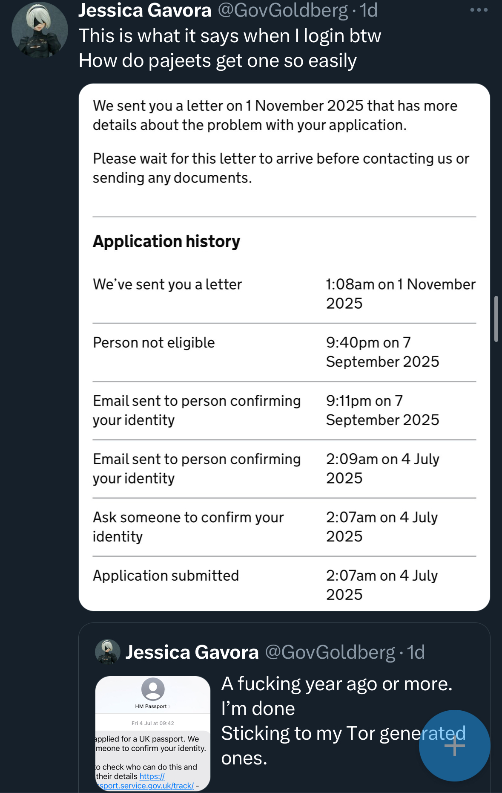Click the "Application history" heading in the image
502x793 pixels.
click(166, 241)
